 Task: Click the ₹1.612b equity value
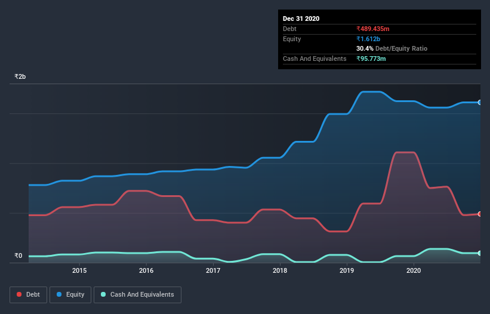[368, 39]
